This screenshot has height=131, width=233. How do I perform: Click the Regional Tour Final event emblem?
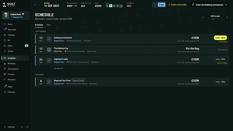[x=49, y=82]
